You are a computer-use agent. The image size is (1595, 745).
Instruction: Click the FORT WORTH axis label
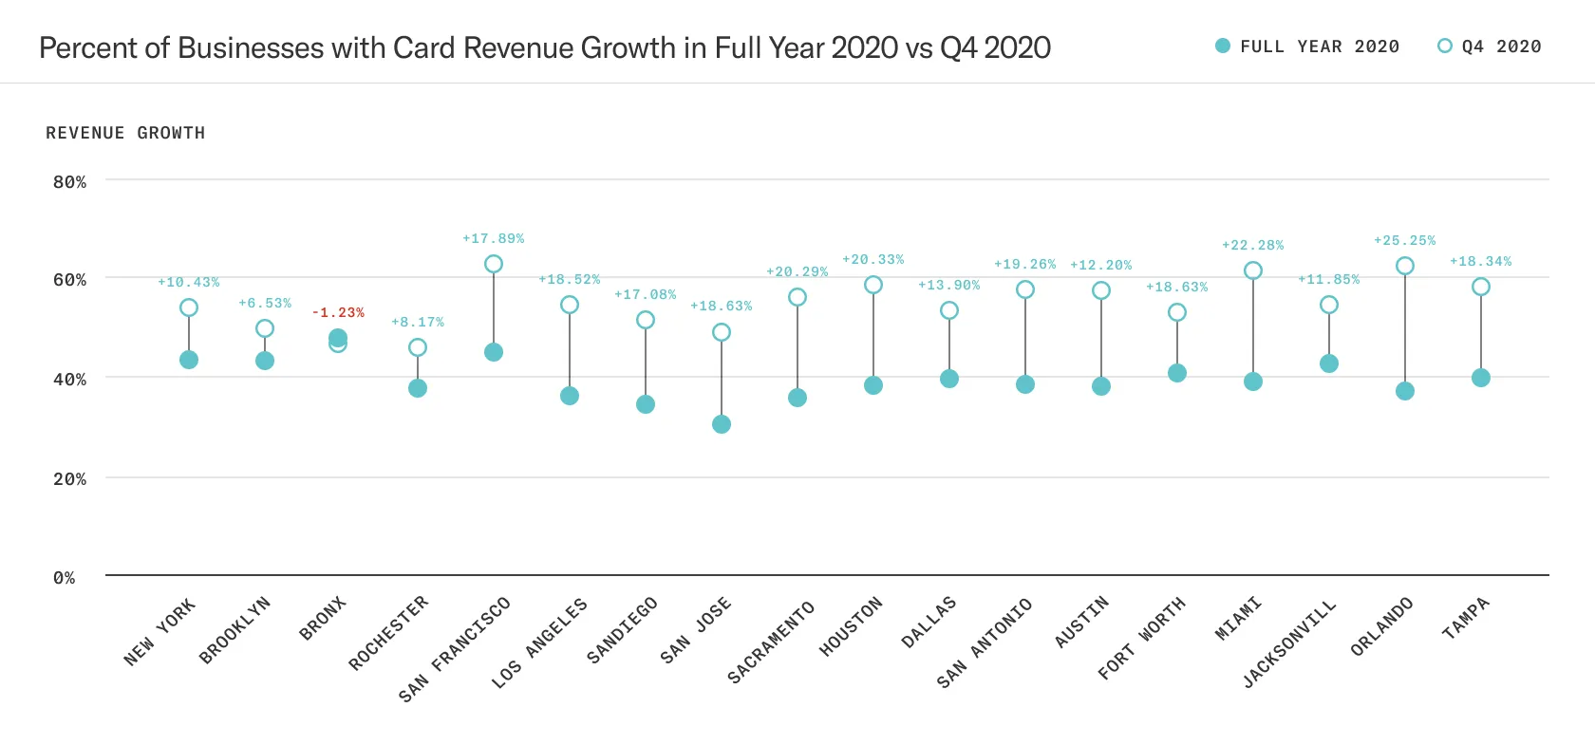(1142, 638)
